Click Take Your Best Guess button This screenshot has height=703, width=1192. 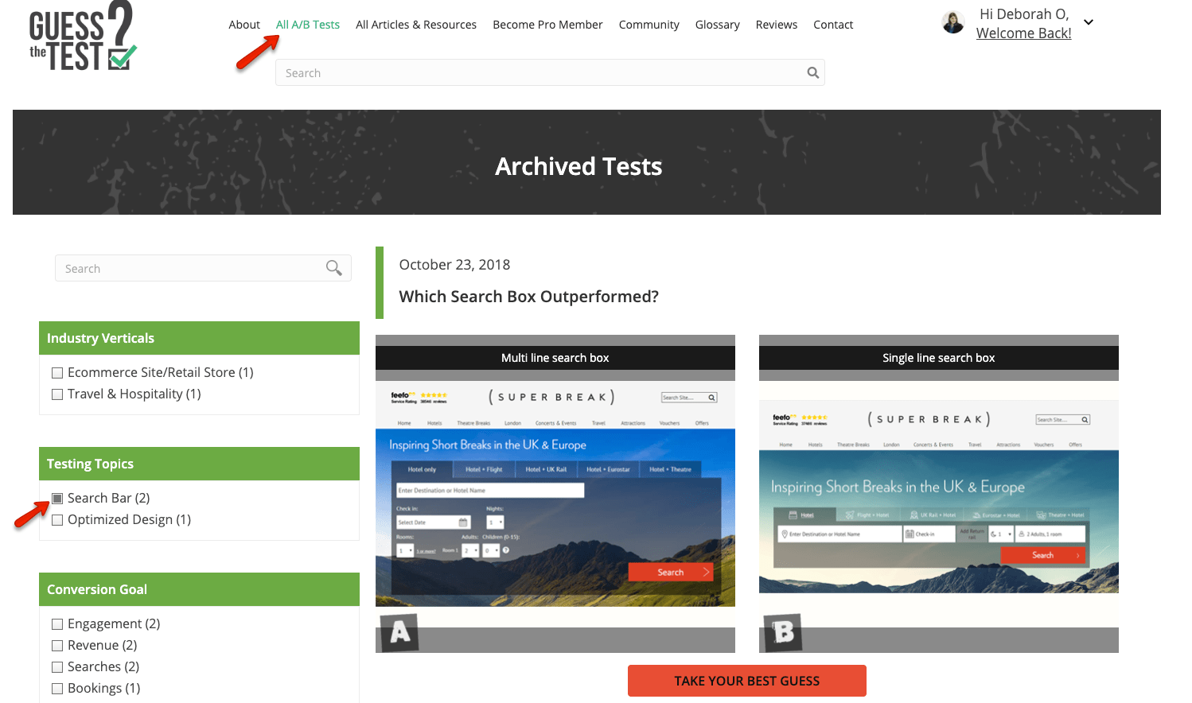pyautogui.click(x=746, y=681)
